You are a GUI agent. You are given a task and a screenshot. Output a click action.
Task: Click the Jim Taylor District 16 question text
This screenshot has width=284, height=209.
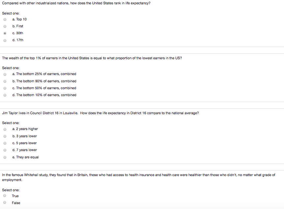tap(100, 113)
